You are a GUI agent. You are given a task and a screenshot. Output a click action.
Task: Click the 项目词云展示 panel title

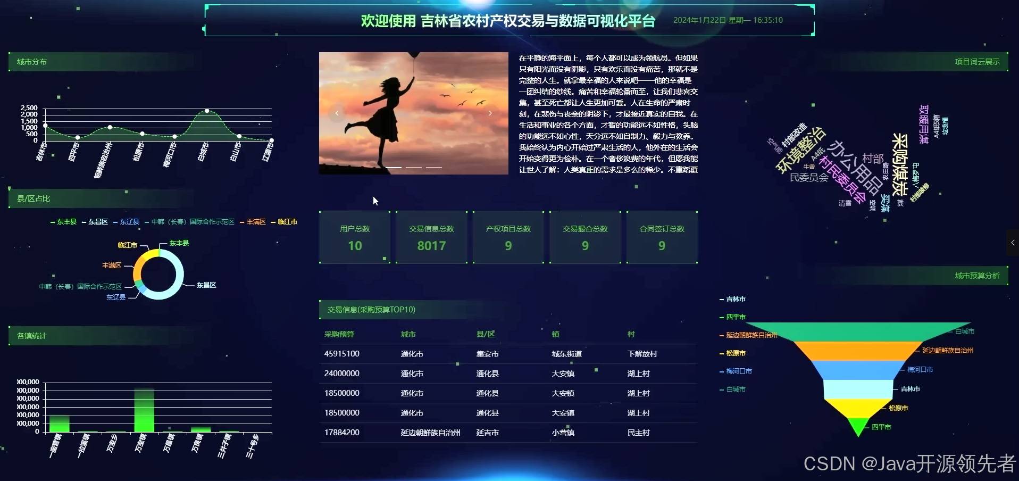tap(977, 62)
